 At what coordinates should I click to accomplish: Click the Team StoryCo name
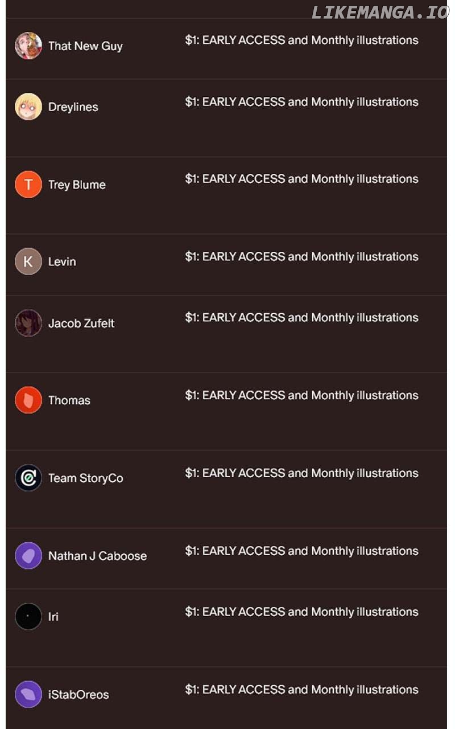(85, 478)
